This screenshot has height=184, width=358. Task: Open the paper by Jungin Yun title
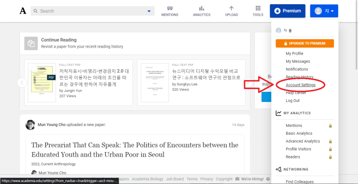(94, 78)
